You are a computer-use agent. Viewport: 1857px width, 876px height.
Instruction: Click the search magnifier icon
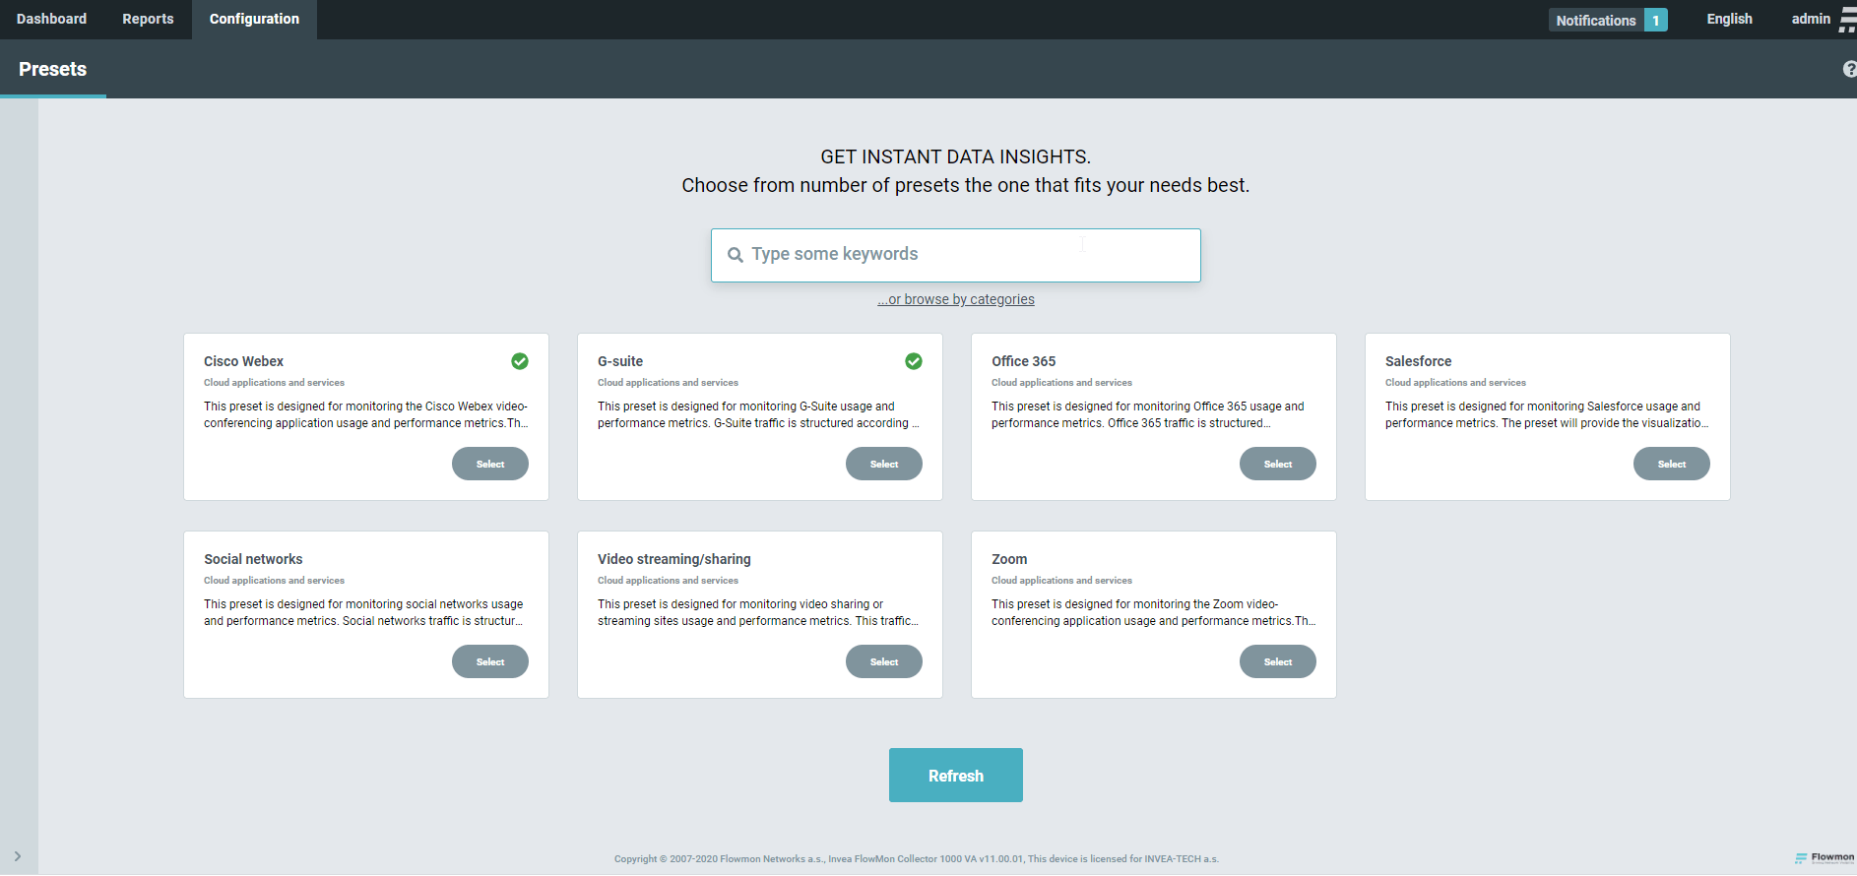pos(735,255)
